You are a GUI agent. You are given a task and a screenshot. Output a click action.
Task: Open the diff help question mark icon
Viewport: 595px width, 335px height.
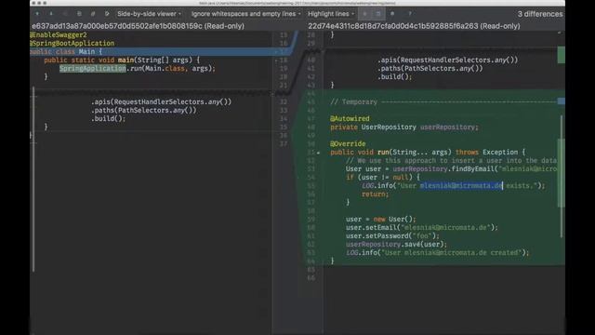pos(410,14)
